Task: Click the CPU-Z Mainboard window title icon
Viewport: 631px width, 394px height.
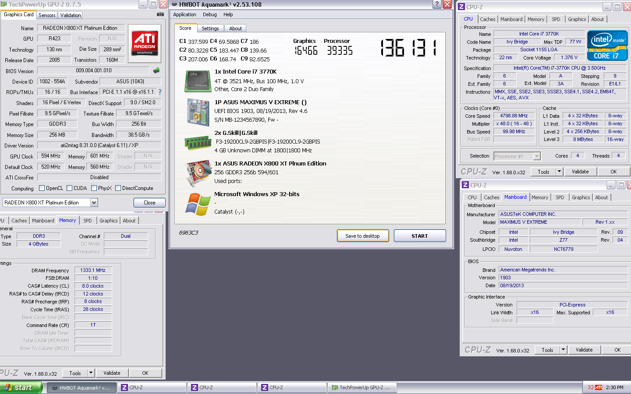Action: tap(466, 185)
